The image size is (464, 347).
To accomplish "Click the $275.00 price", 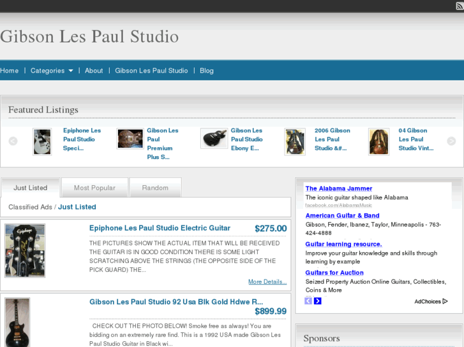I will [271, 229].
